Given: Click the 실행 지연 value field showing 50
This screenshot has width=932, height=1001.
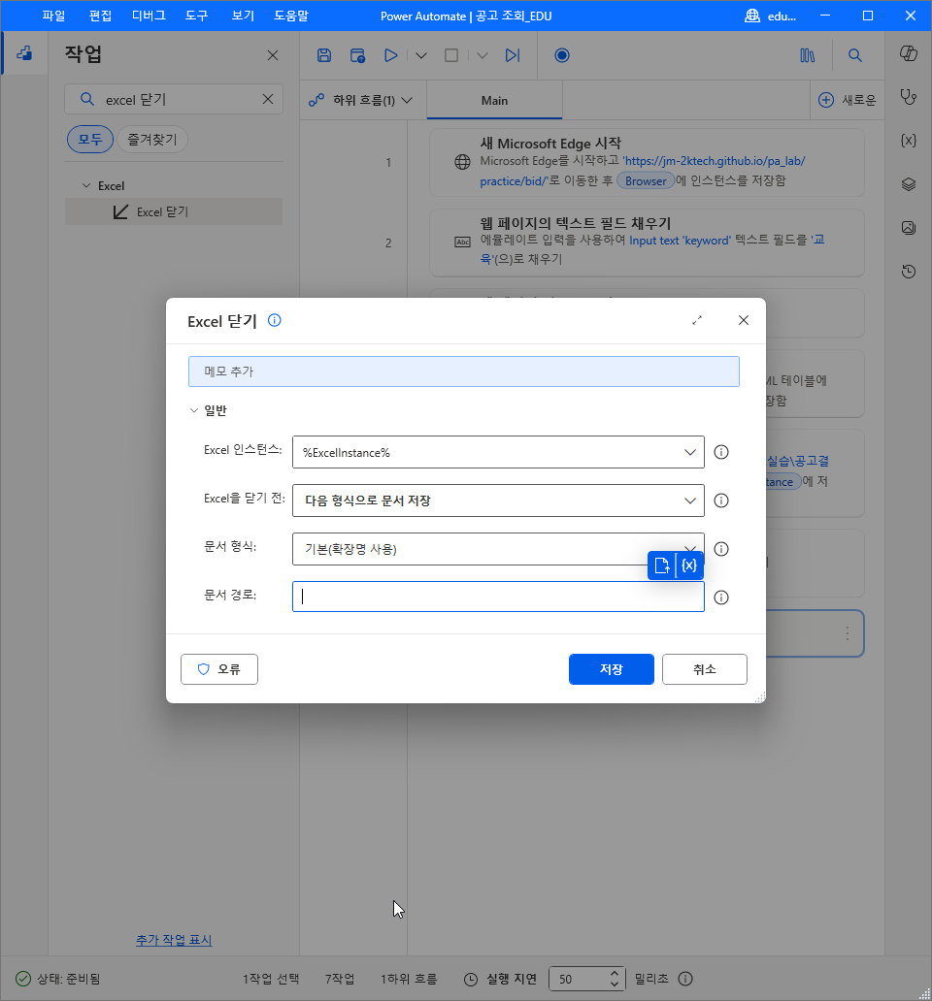Looking at the screenshot, I should click(x=578, y=979).
